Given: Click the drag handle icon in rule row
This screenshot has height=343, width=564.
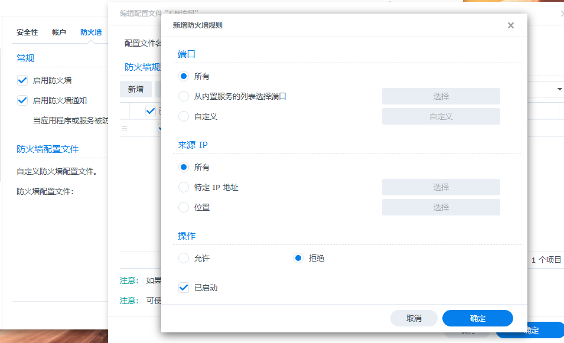Looking at the screenshot, I should [125, 128].
